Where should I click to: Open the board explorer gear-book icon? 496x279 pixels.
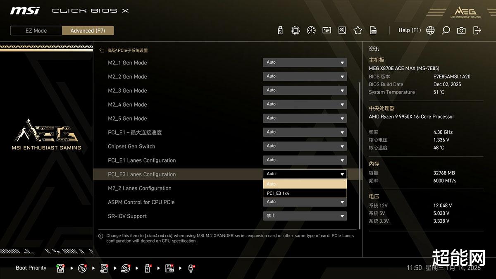(x=342, y=30)
